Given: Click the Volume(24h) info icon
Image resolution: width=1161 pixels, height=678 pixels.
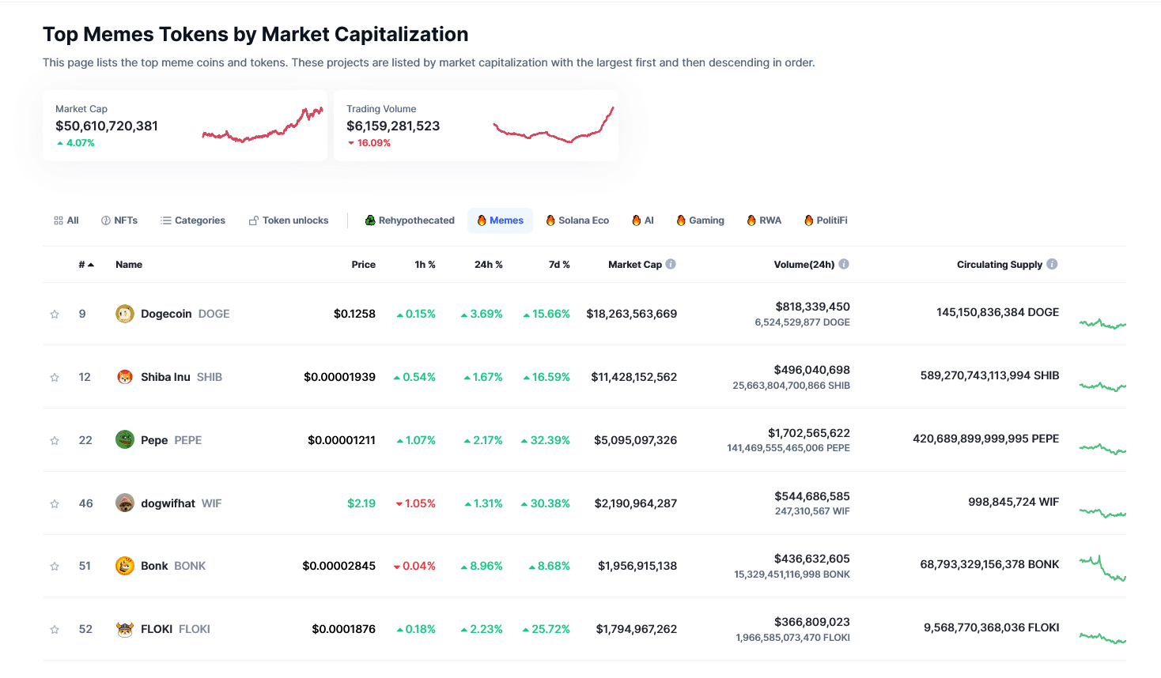Looking at the screenshot, I should pyautogui.click(x=844, y=264).
